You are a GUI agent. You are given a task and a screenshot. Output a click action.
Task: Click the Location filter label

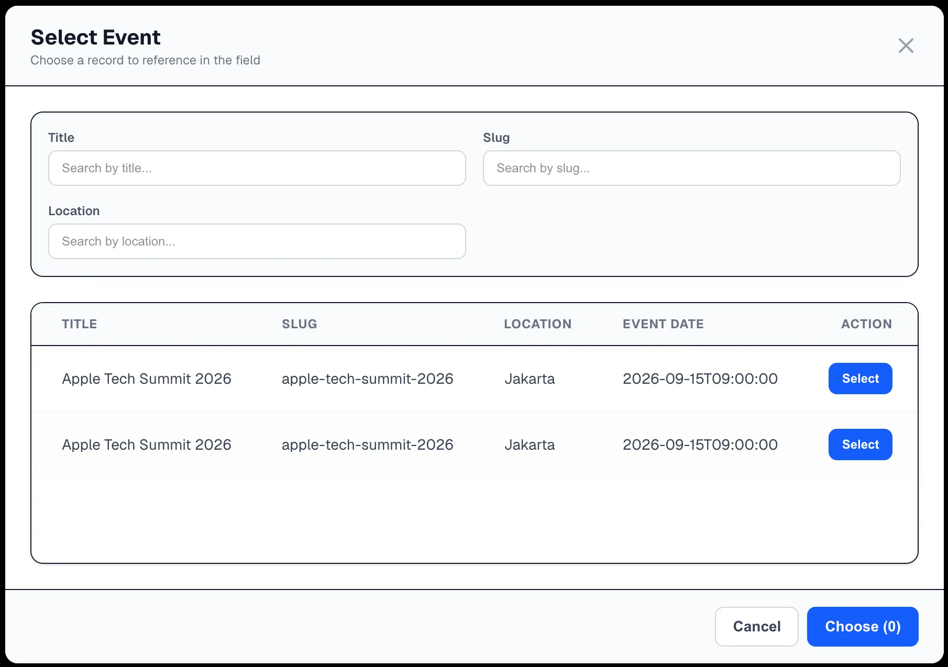[74, 211]
